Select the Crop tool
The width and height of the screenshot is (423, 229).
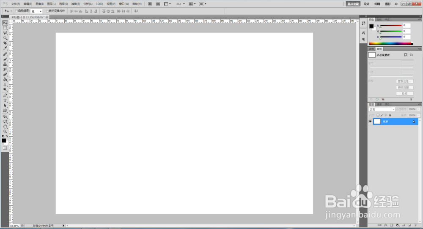point(5,43)
